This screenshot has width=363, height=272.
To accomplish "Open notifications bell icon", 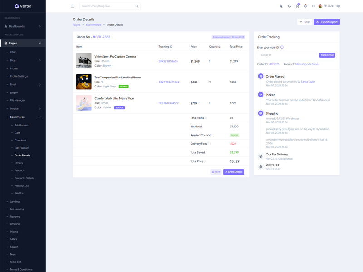I will pos(305,6).
